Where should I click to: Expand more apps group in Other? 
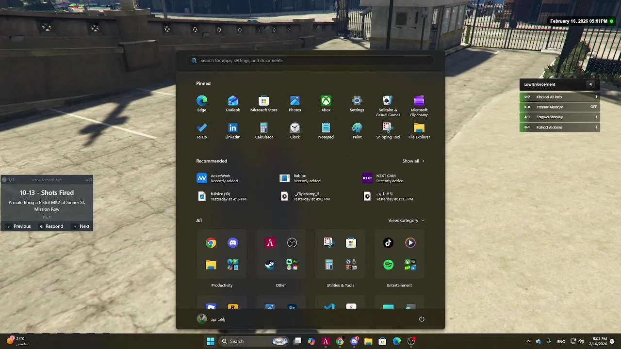point(292,265)
